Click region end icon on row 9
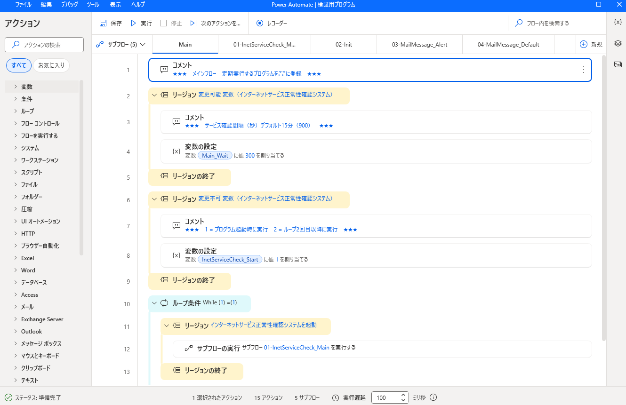Image resolution: width=626 pixels, height=405 pixels. (x=164, y=280)
